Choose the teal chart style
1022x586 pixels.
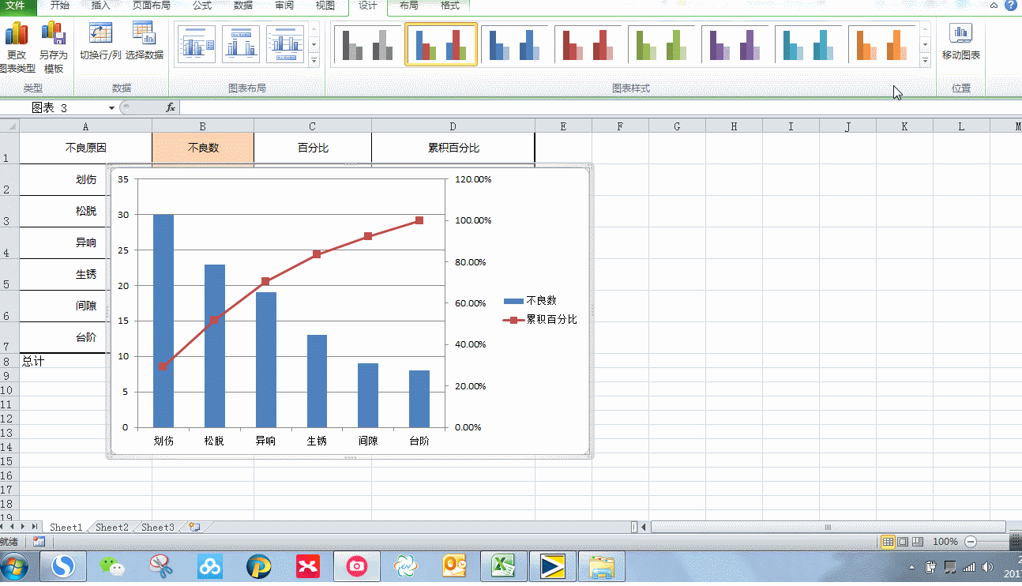click(x=809, y=44)
